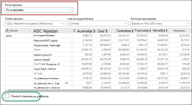Click the value 25,223.52 in the table

[x=184, y=35]
